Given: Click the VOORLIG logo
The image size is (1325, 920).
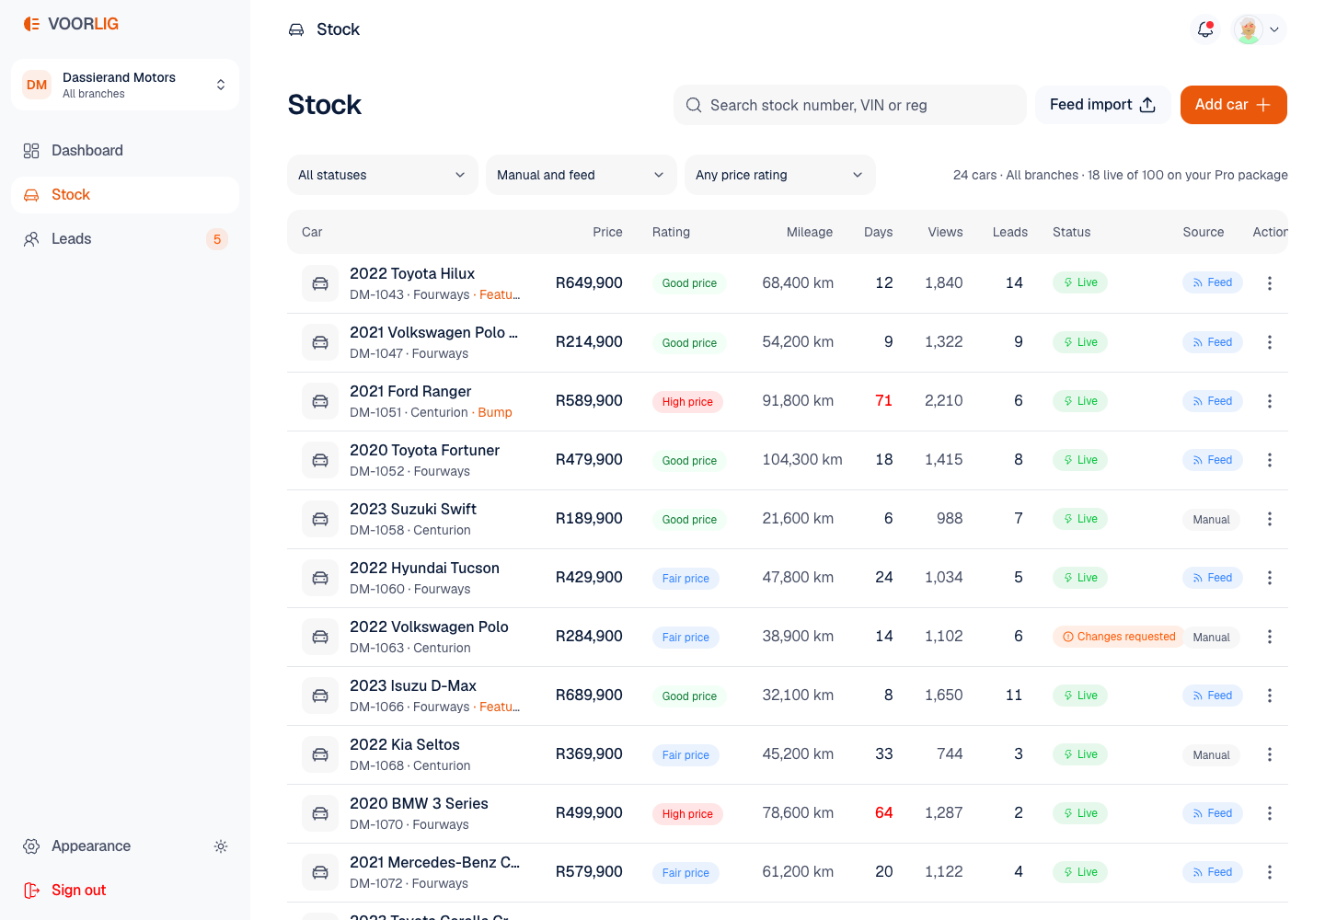Looking at the screenshot, I should tap(71, 24).
